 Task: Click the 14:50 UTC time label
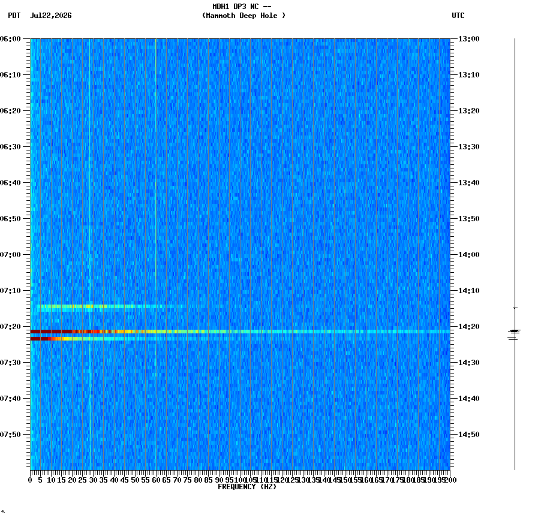(x=469, y=435)
